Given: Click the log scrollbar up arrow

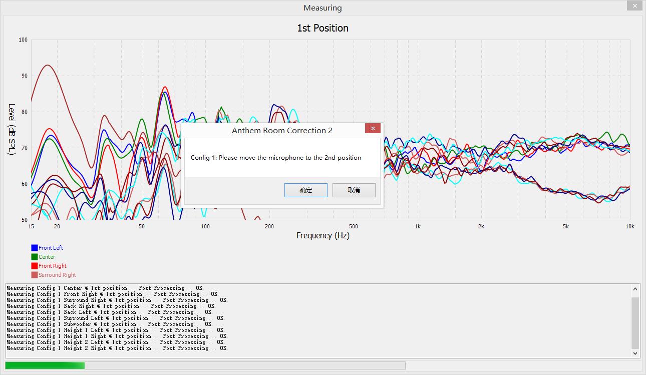Looking at the screenshot, I should point(635,289).
